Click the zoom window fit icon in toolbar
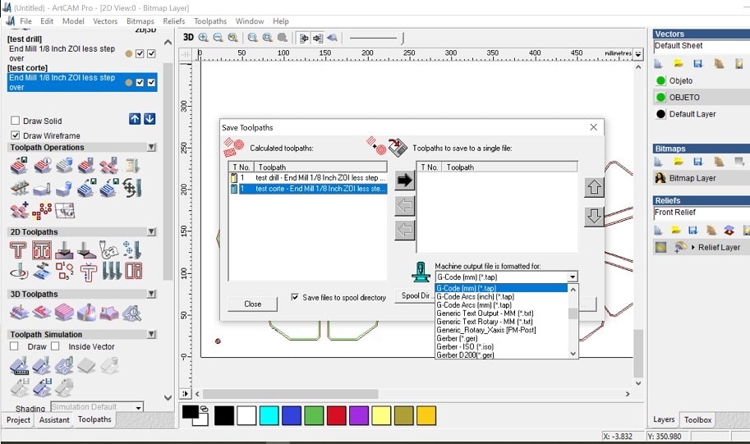 (252, 37)
